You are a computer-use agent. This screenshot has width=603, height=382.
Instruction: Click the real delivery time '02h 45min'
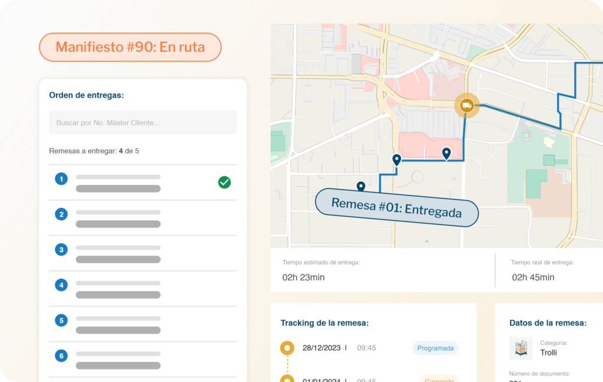point(533,277)
